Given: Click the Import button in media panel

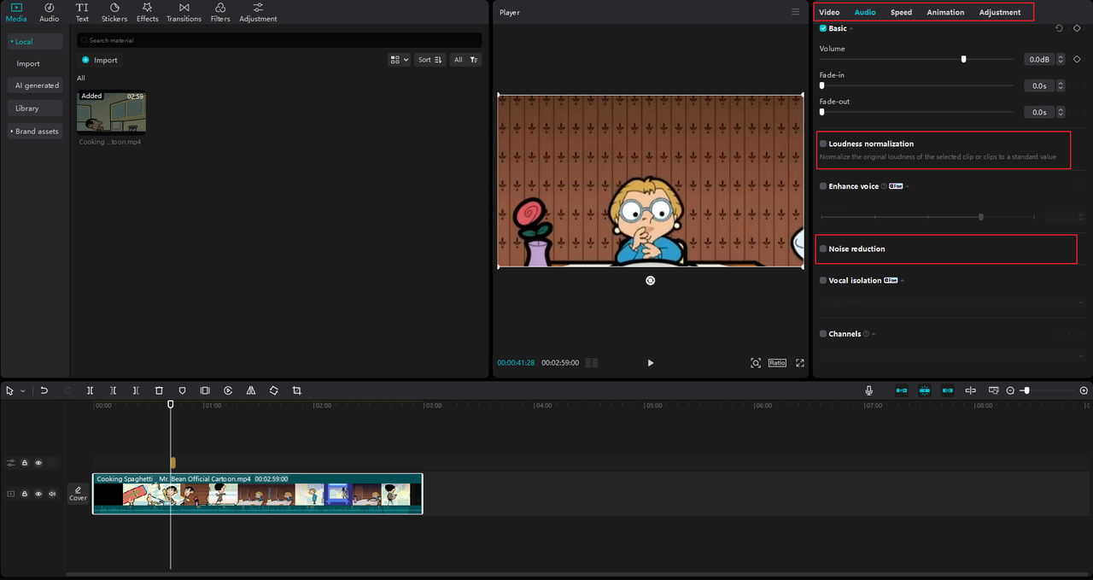Looking at the screenshot, I should (x=100, y=60).
